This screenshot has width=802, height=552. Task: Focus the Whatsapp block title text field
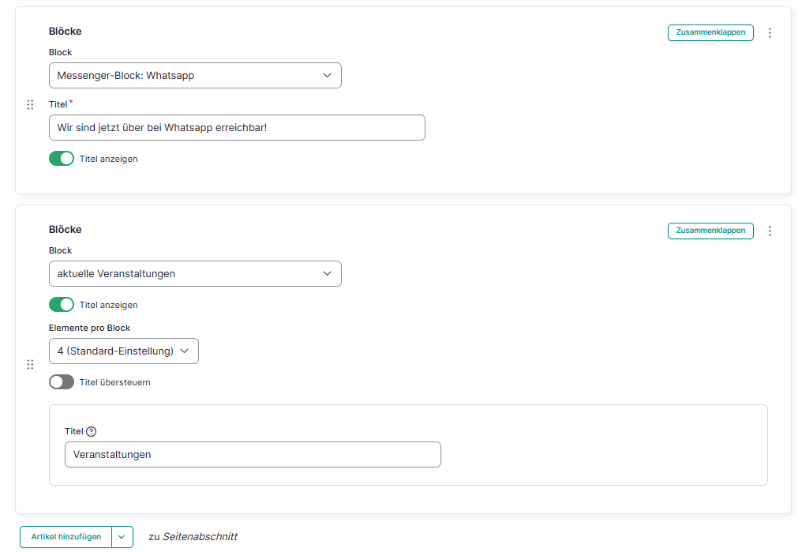(237, 128)
